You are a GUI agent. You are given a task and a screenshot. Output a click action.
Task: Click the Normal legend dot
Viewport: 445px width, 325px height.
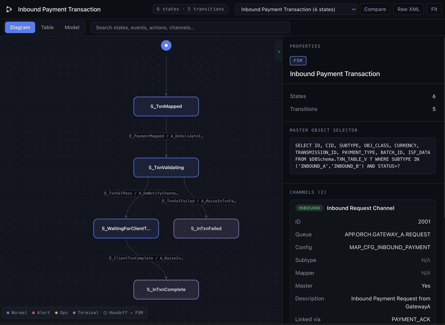click(8, 313)
